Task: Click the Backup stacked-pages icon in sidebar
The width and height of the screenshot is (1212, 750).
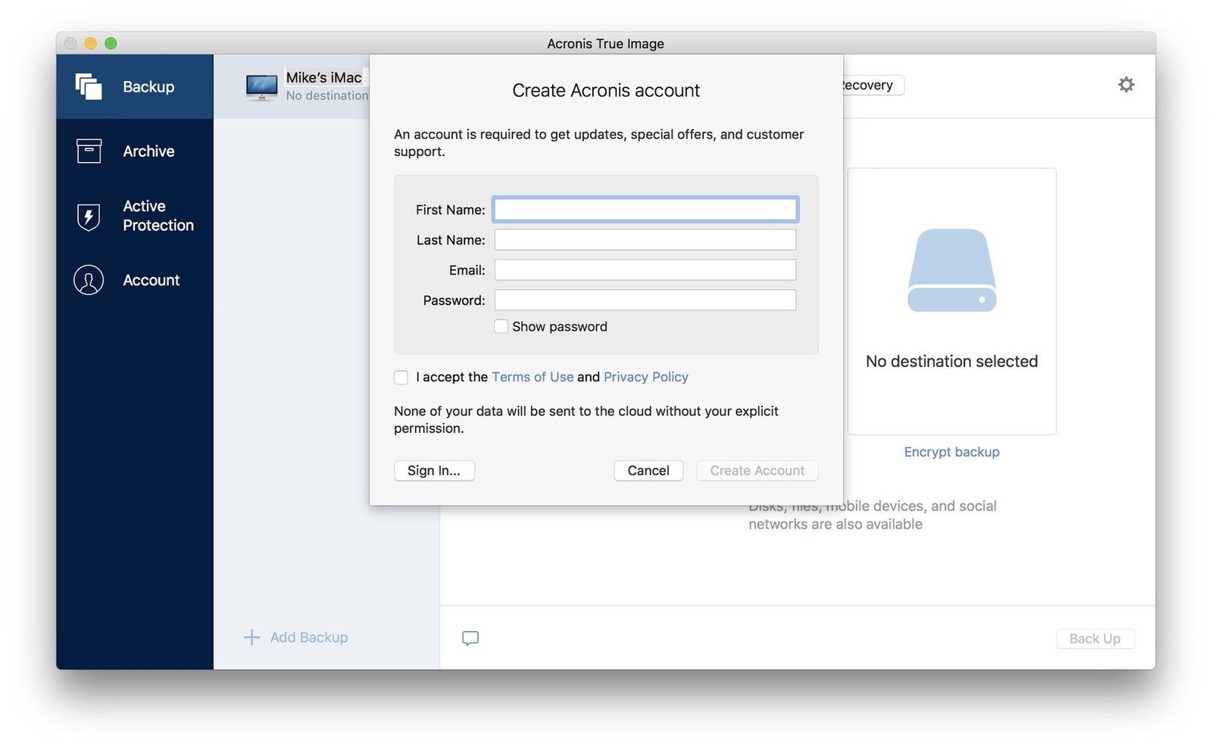Action: point(89,86)
